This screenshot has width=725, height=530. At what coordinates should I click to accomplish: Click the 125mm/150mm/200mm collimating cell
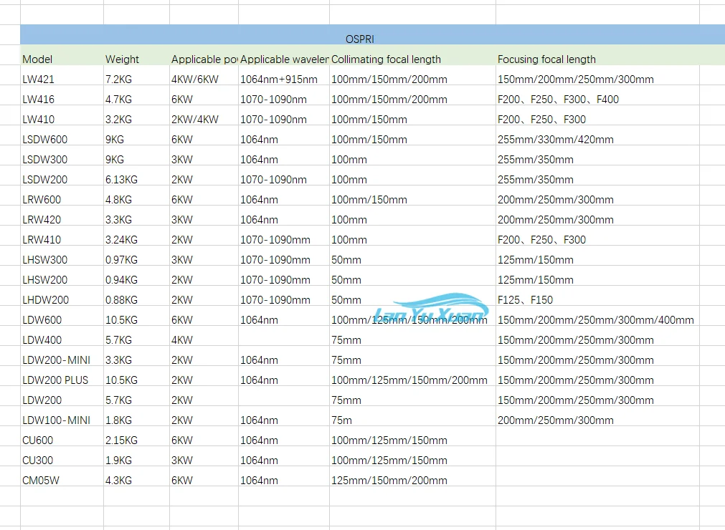point(412,476)
